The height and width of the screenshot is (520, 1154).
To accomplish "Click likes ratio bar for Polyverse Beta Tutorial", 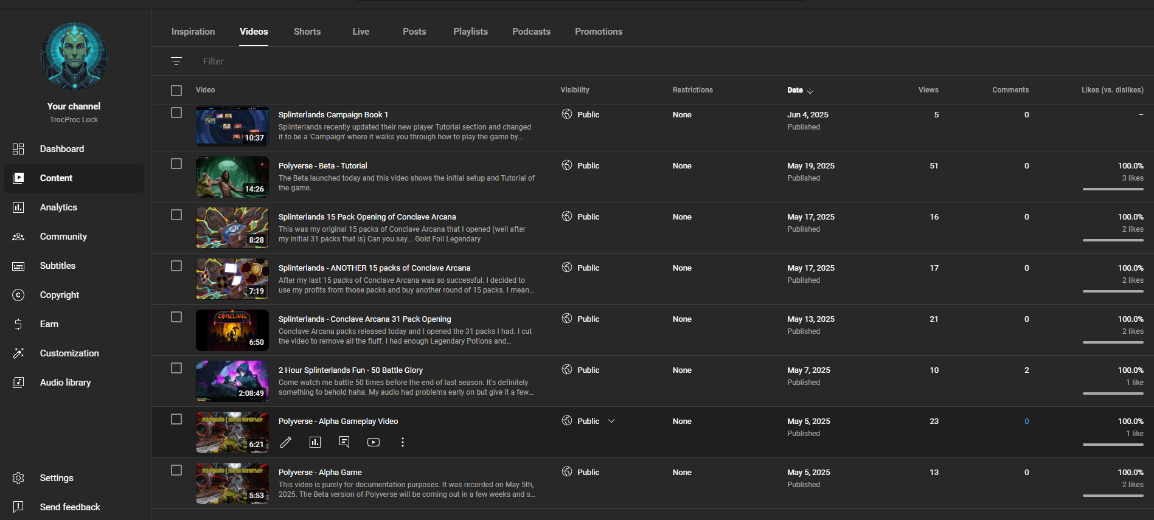I will (x=1113, y=189).
